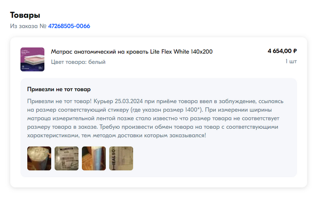Select the heading 'Привезли не тот товар'

click(59, 89)
